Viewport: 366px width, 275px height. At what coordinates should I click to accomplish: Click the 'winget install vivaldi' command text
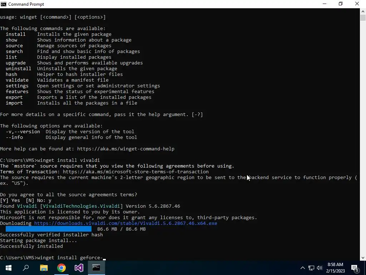[x=68, y=160]
